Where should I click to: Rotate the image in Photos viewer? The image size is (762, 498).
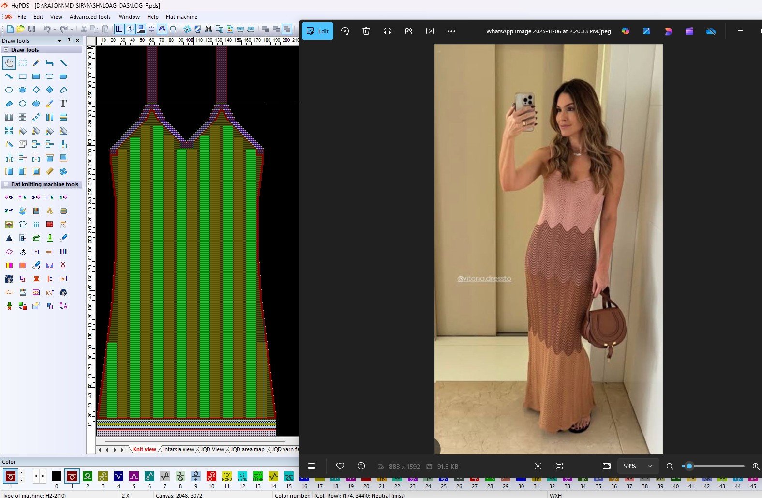(345, 31)
